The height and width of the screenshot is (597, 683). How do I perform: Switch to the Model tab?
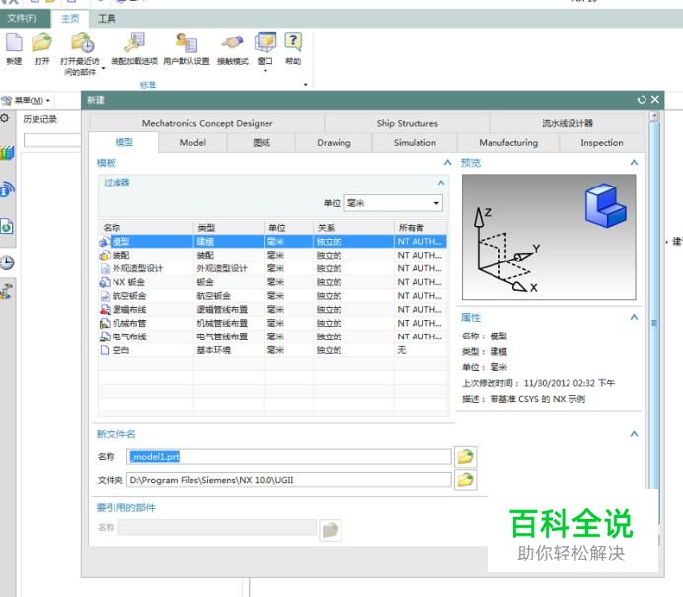click(193, 142)
